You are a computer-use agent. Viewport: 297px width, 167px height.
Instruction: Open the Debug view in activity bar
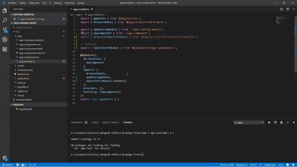click(5, 39)
